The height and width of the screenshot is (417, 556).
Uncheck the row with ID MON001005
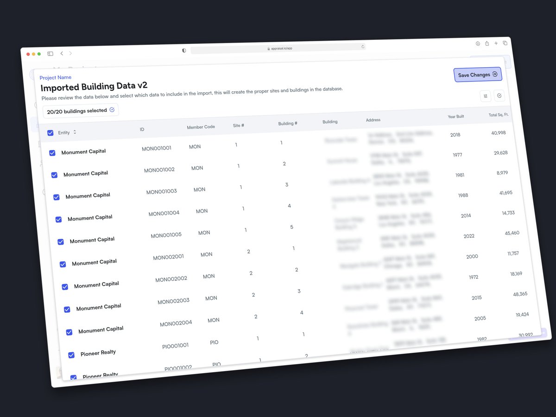pos(61,242)
